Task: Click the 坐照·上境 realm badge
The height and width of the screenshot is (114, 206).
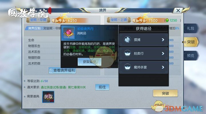Action: 119,20
